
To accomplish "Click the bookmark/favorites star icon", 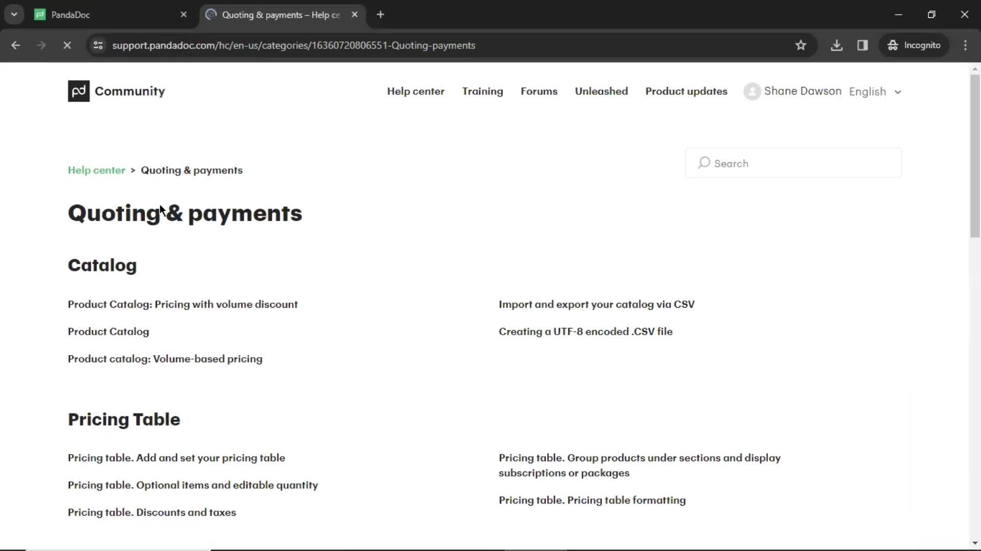I will [801, 45].
